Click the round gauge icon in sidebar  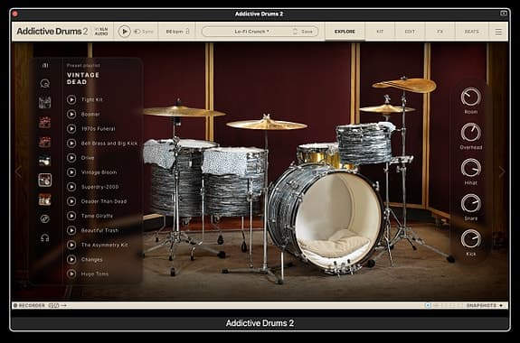tap(45, 218)
